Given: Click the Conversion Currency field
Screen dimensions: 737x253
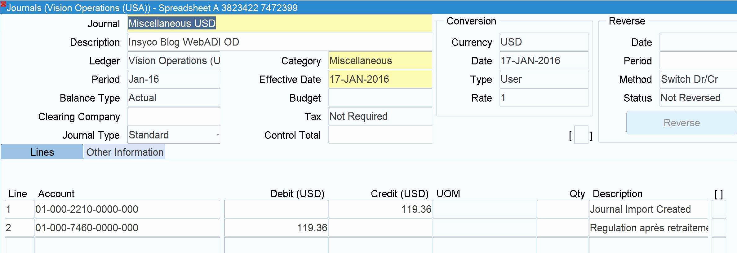Looking at the screenshot, I should point(544,42).
